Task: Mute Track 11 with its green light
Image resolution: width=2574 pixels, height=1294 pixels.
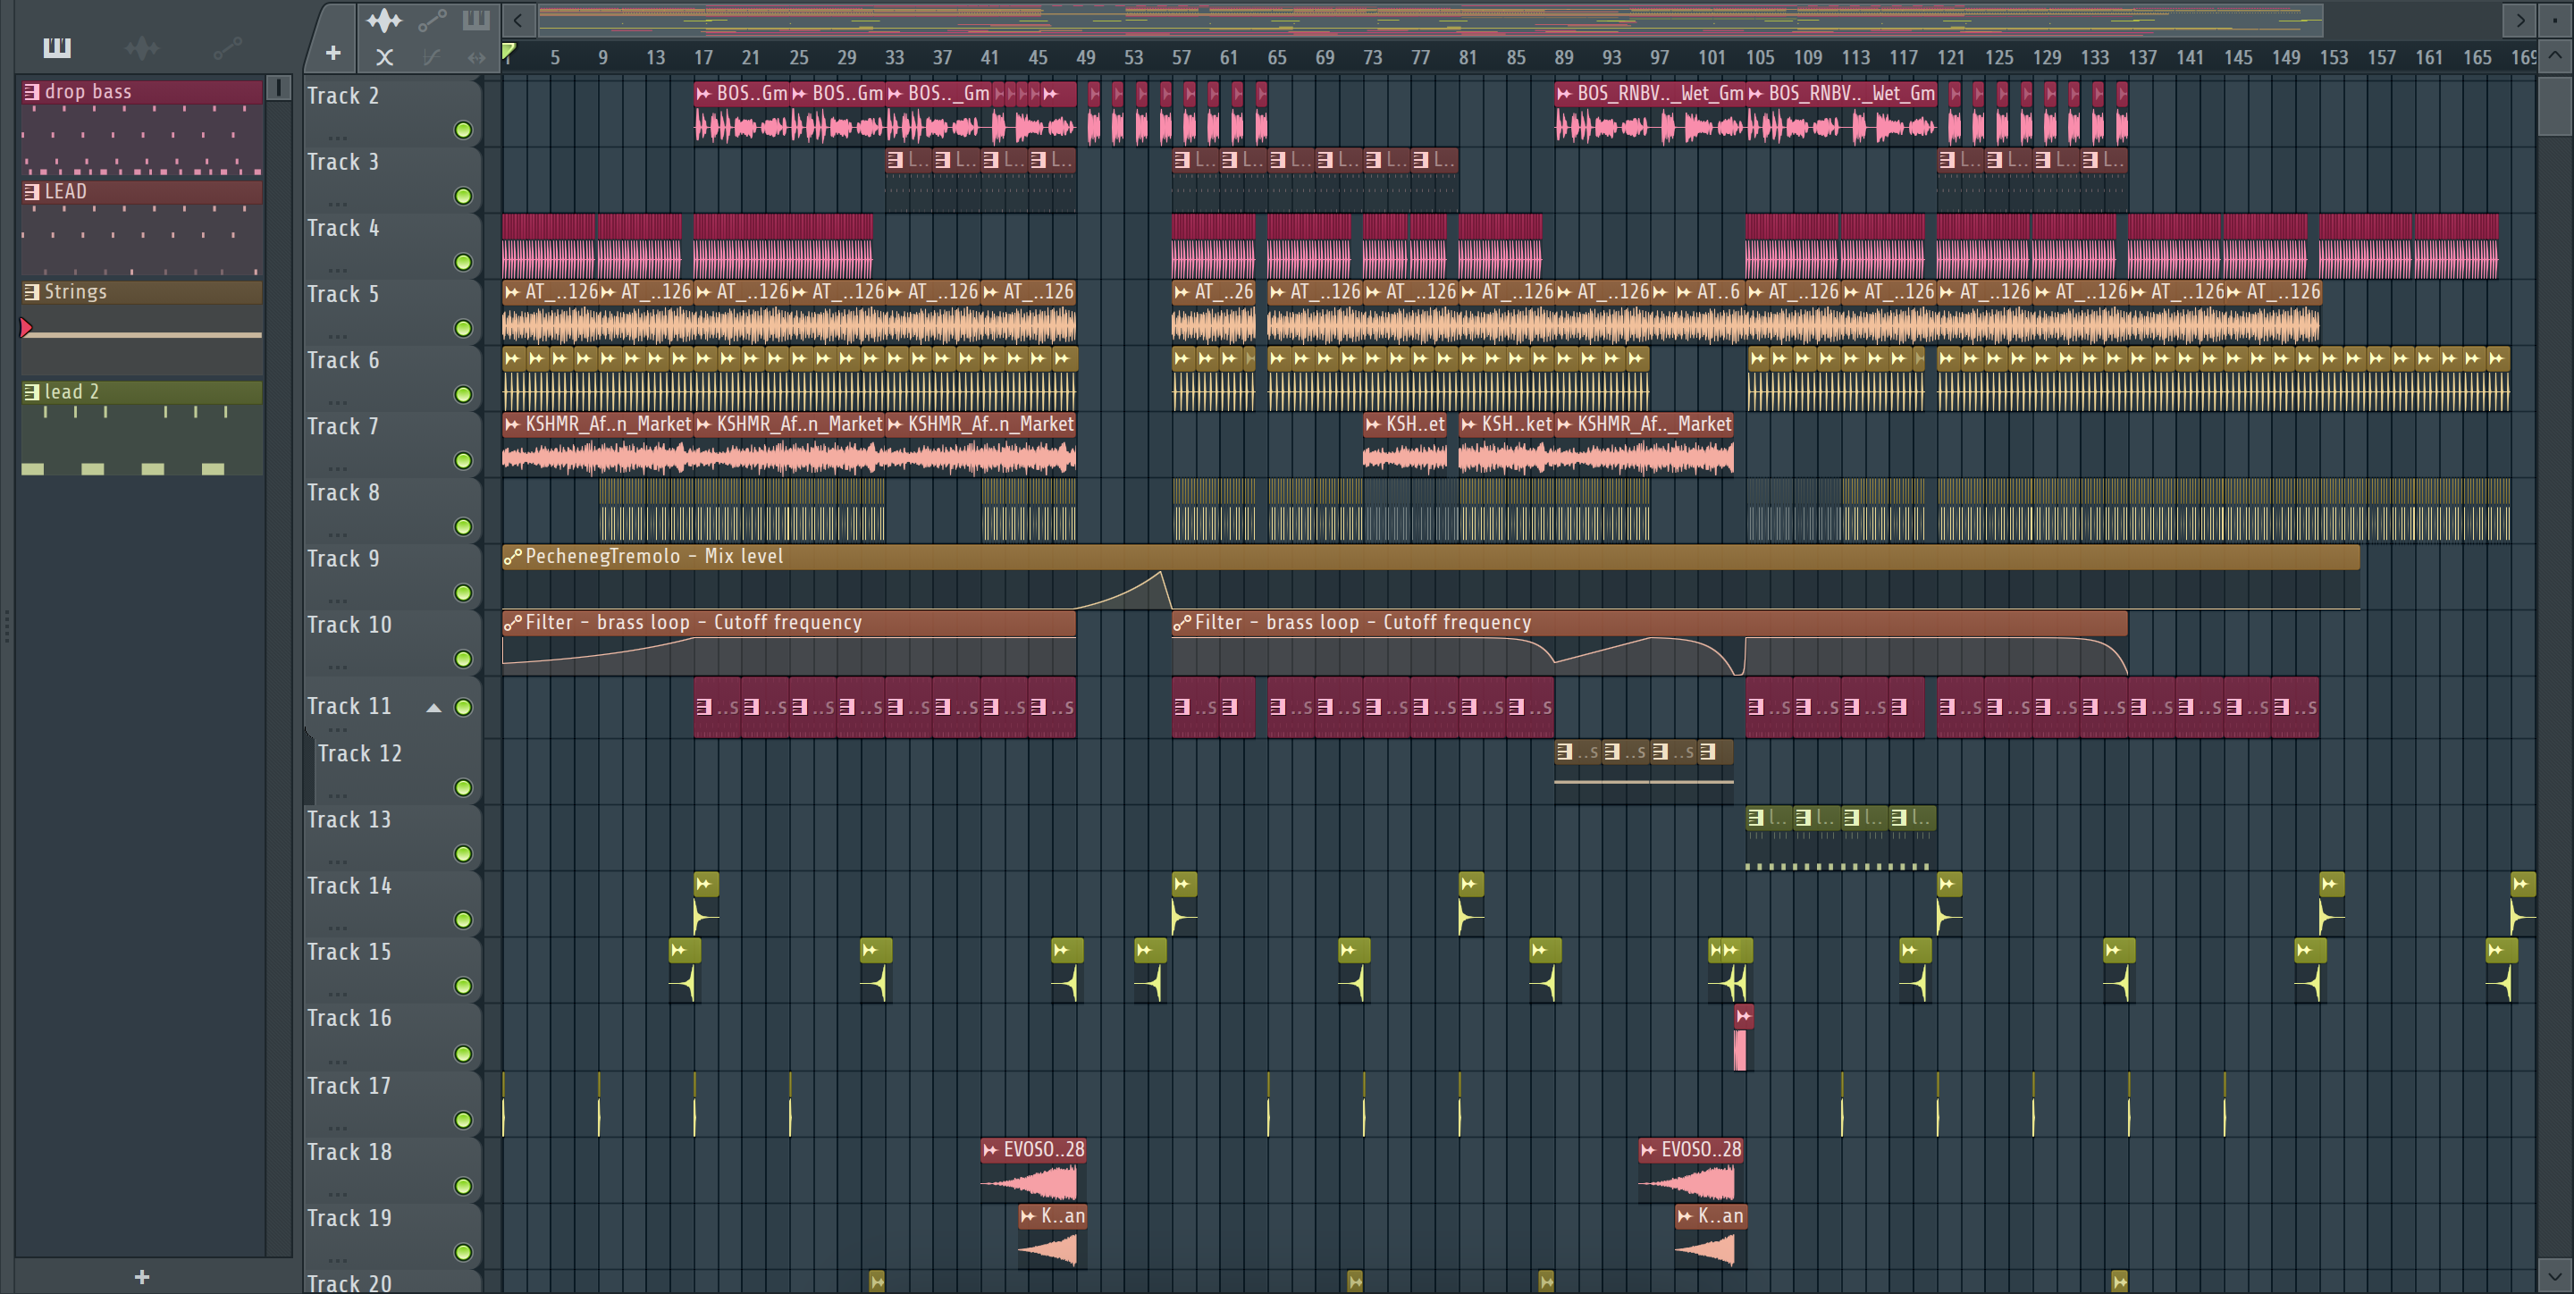Action: click(x=463, y=708)
